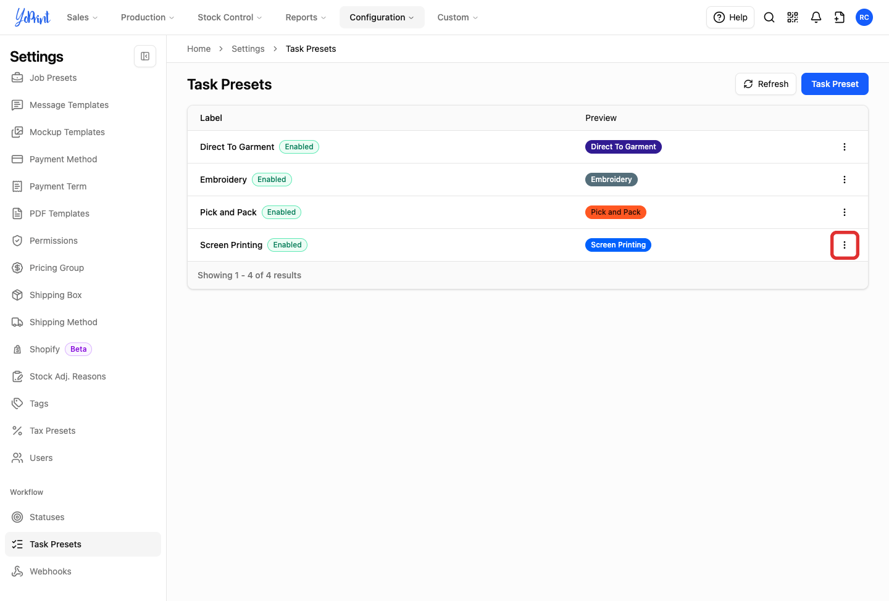Click the orange Pick and Pack preview badge
The width and height of the screenshot is (889, 601).
(x=616, y=212)
